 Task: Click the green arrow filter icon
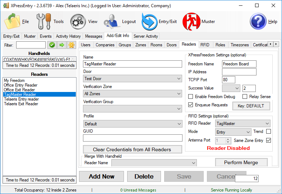click(62, 45)
